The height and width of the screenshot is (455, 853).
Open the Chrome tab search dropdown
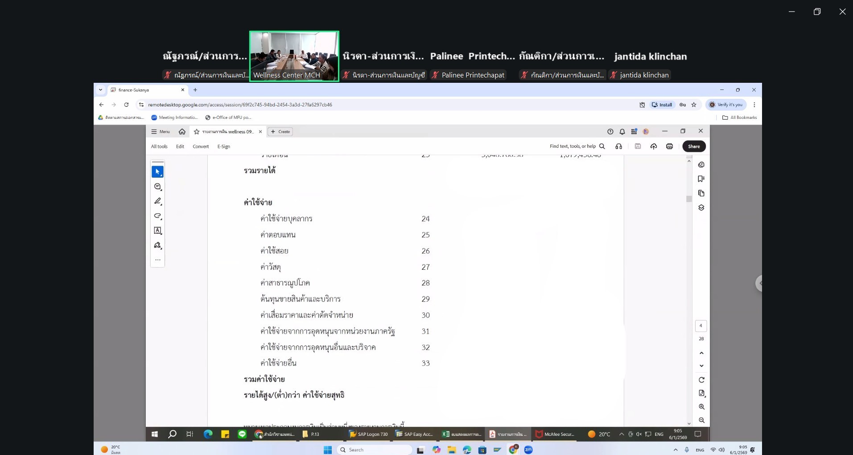coord(101,90)
